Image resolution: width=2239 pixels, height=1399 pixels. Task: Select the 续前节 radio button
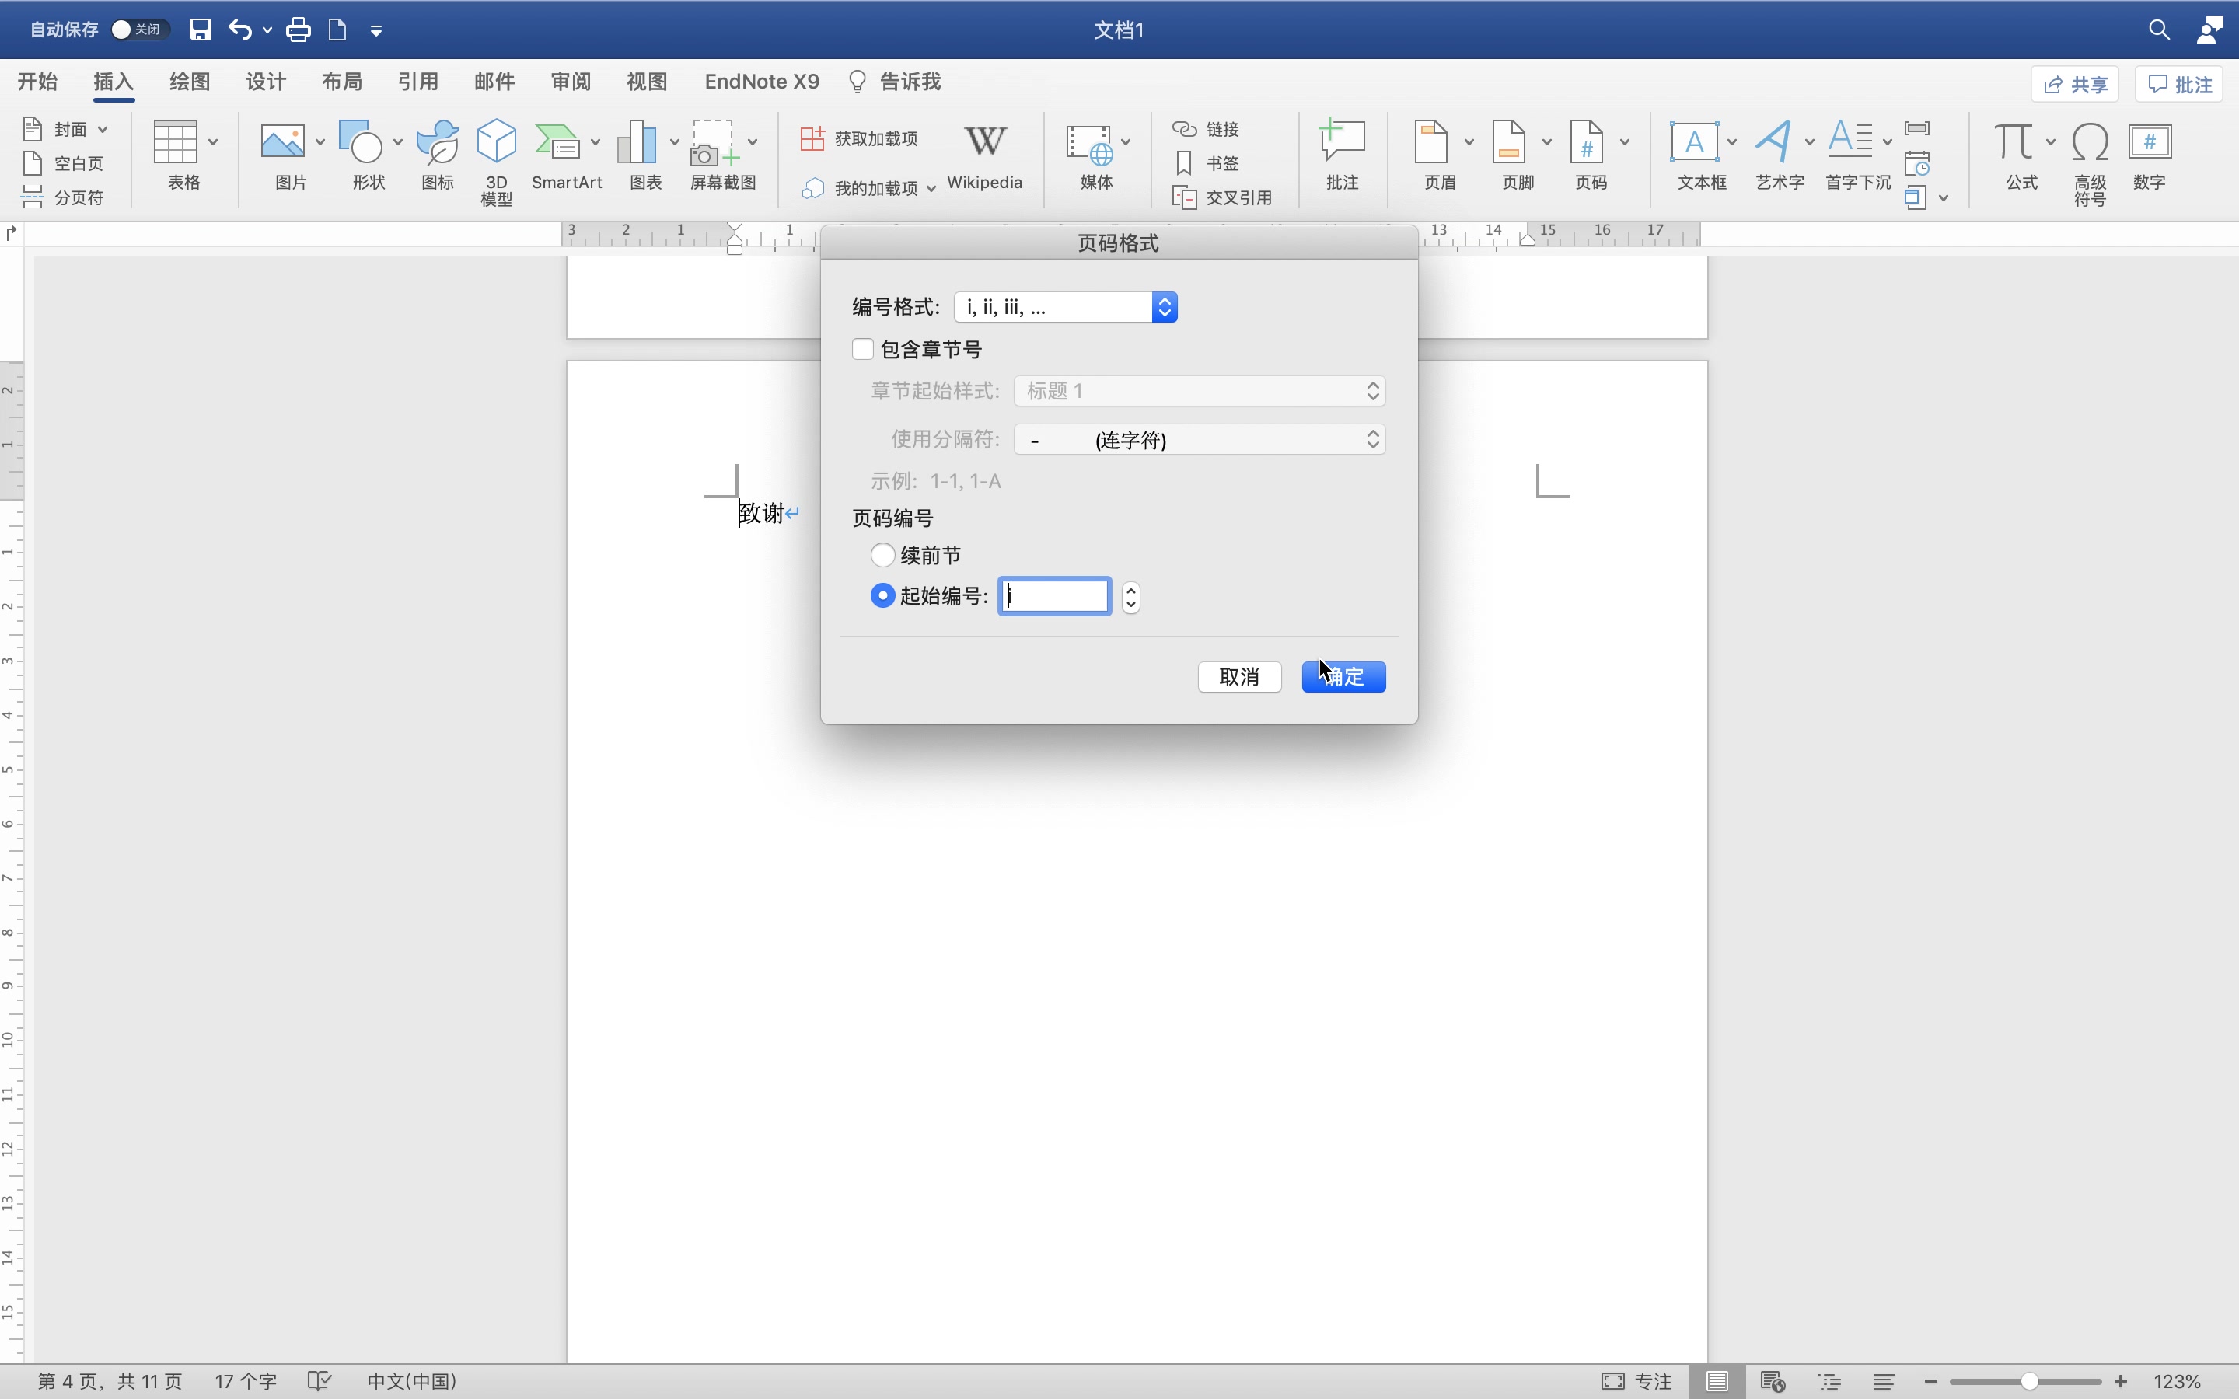882,554
